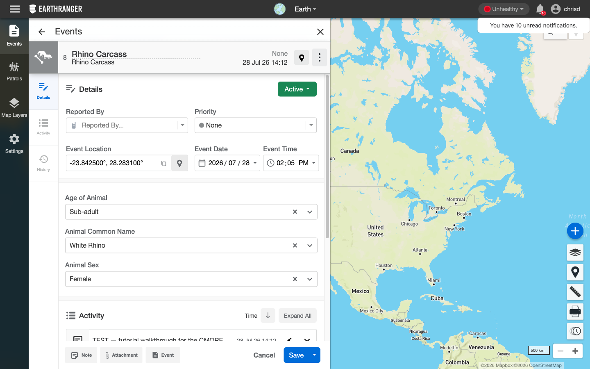Expand the Age of Animal dropdown
Screen dimensions: 590x369
tap(310, 212)
